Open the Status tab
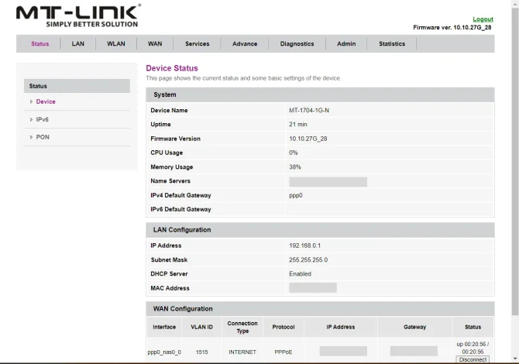Image resolution: width=519 pixels, height=364 pixels. 40,43
